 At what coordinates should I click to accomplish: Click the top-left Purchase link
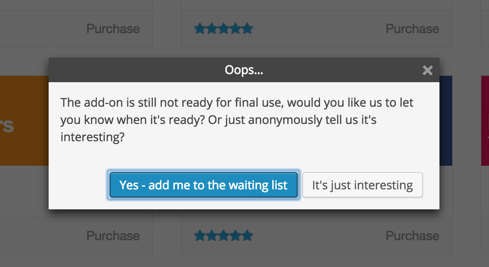113,29
